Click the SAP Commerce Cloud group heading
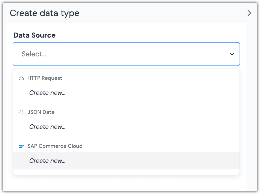The width and height of the screenshot is (260, 194). pos(55,146)
